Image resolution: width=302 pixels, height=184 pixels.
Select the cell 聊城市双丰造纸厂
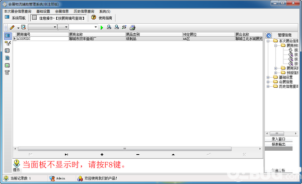(x=97, y=39)
